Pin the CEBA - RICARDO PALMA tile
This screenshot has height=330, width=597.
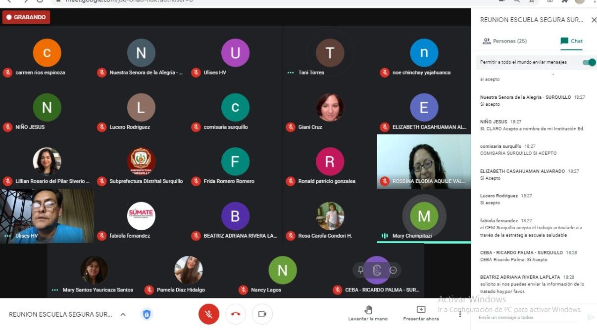click(360, 270)
